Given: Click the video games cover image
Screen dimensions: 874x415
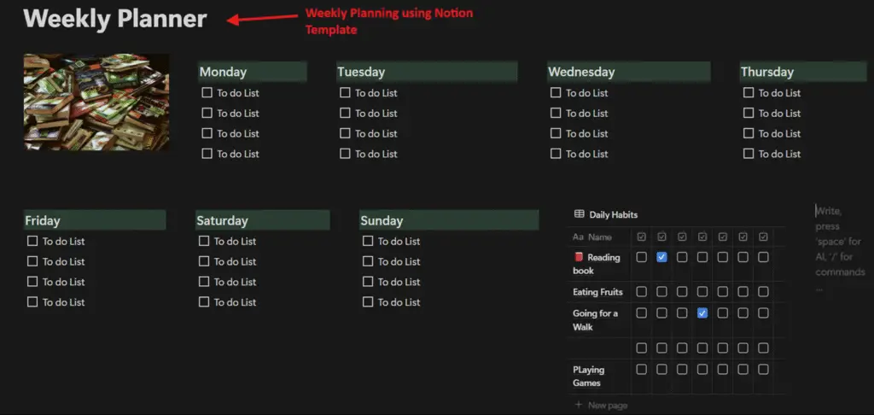Looking at the screenshot, I should 96,102.
